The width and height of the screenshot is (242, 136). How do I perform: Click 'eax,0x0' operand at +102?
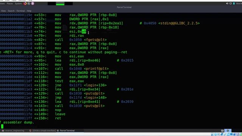[x=76, y=65]
